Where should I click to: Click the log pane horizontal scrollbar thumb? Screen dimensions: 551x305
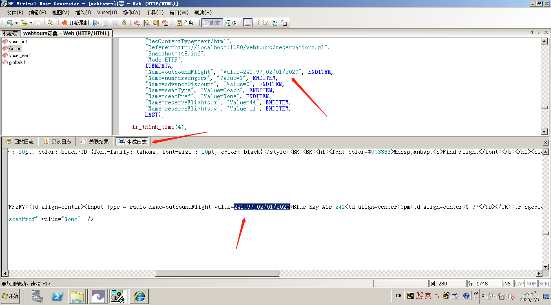(x=216, y=274)
